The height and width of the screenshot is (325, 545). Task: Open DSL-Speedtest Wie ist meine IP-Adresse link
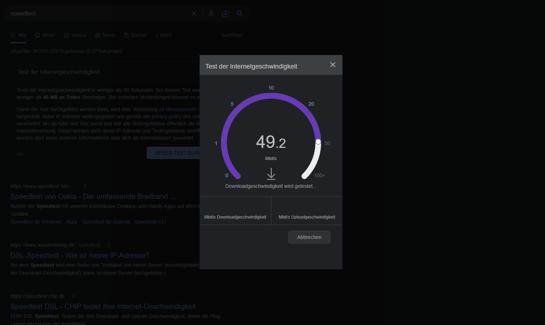tap(80, 255)
